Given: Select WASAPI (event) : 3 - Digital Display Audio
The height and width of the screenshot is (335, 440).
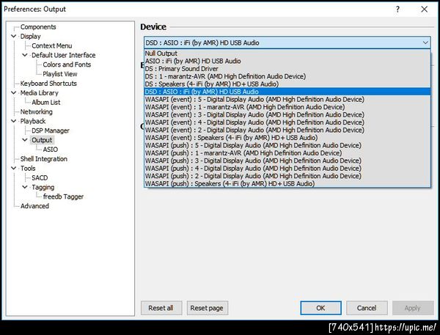Looking at the screenshot, I should pos(287,114).
